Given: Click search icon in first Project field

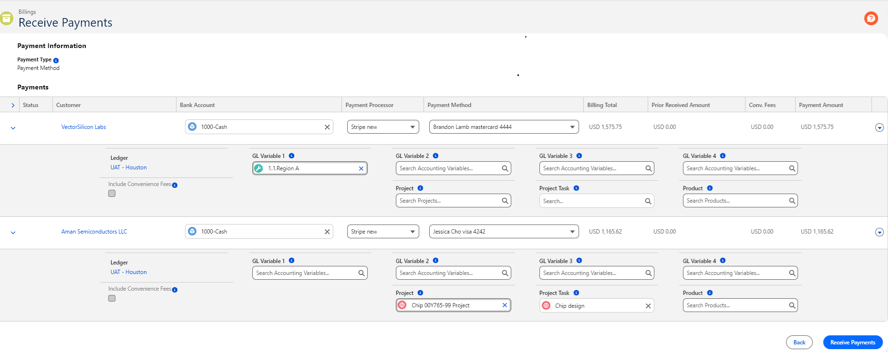Looking at the screenshot, I should (505, 201).
